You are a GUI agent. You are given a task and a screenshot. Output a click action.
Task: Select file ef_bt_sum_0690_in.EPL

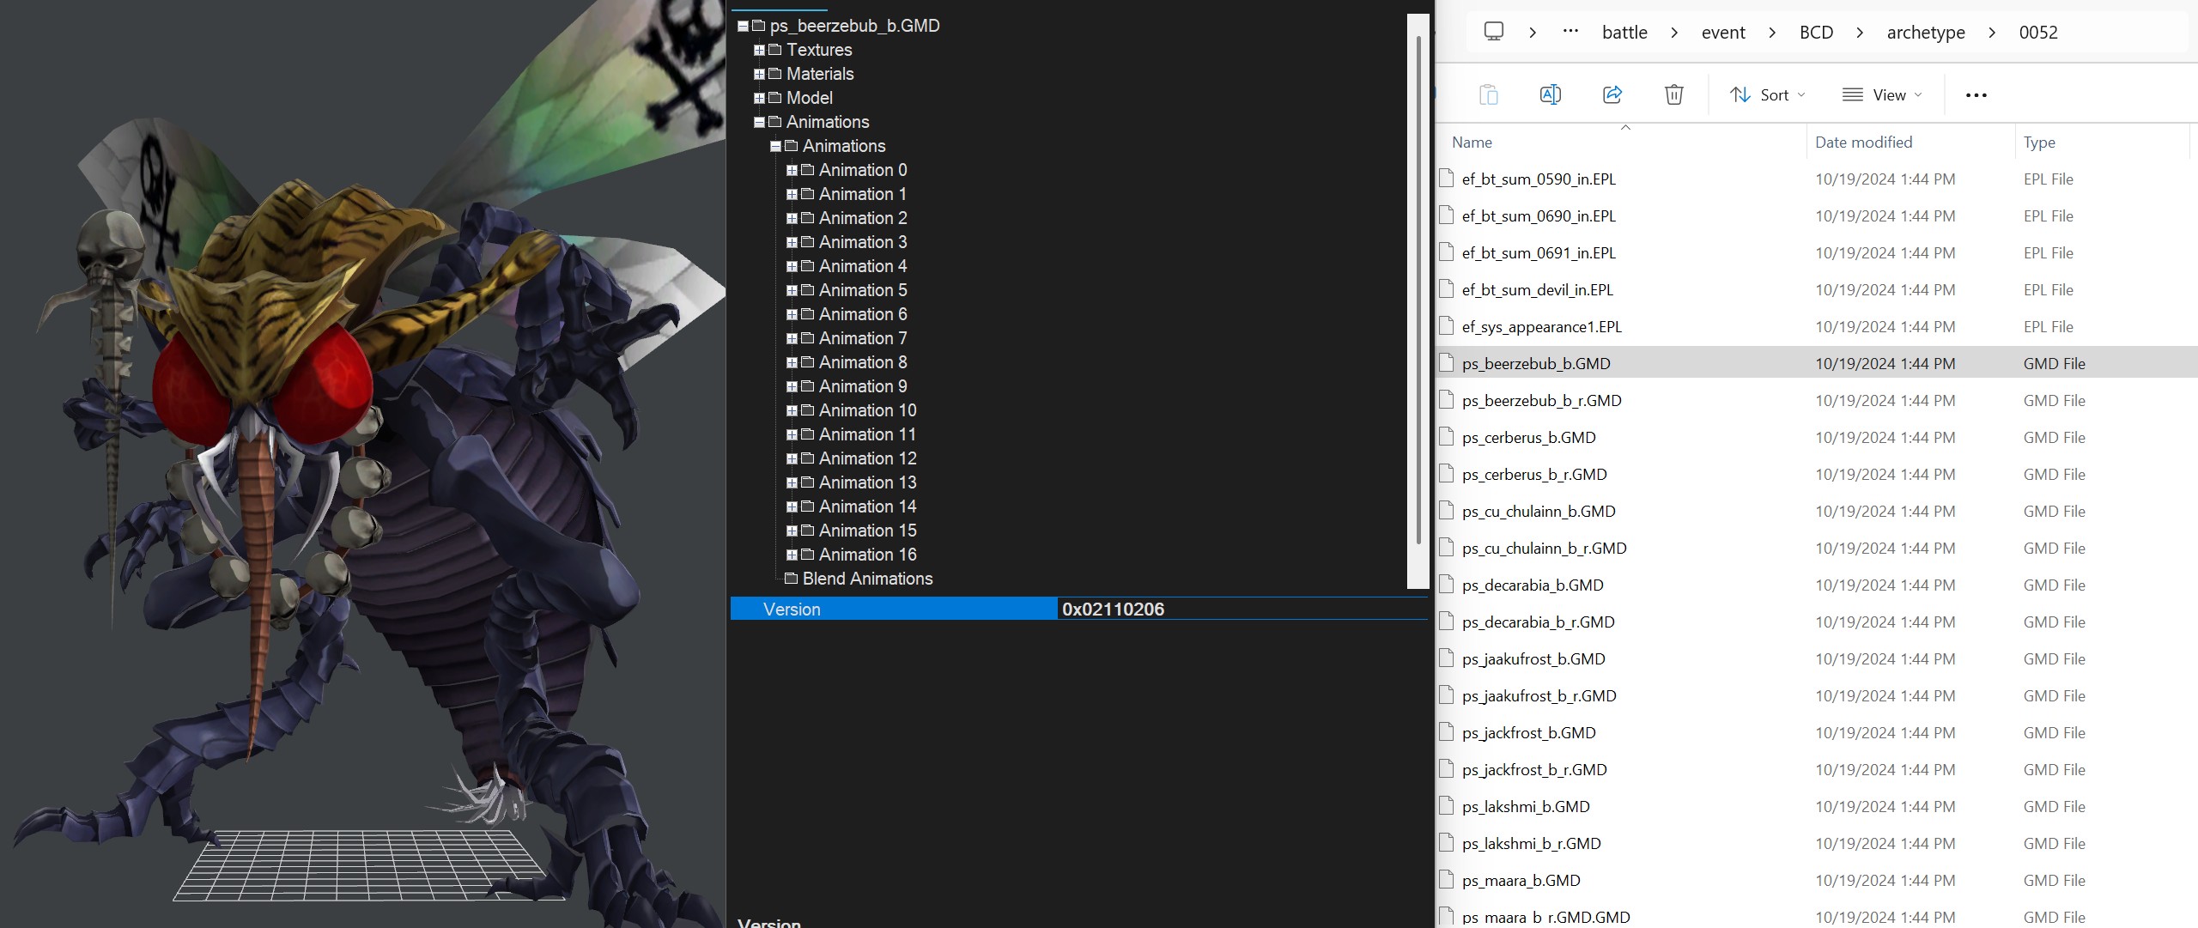1539,215
